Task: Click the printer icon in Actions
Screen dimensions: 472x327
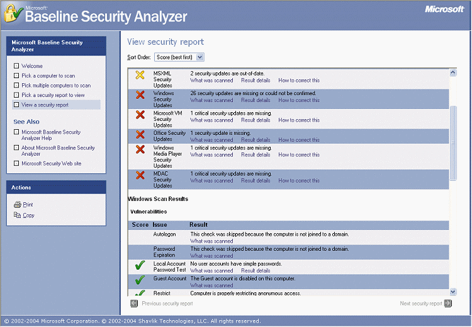Action: 17,205
